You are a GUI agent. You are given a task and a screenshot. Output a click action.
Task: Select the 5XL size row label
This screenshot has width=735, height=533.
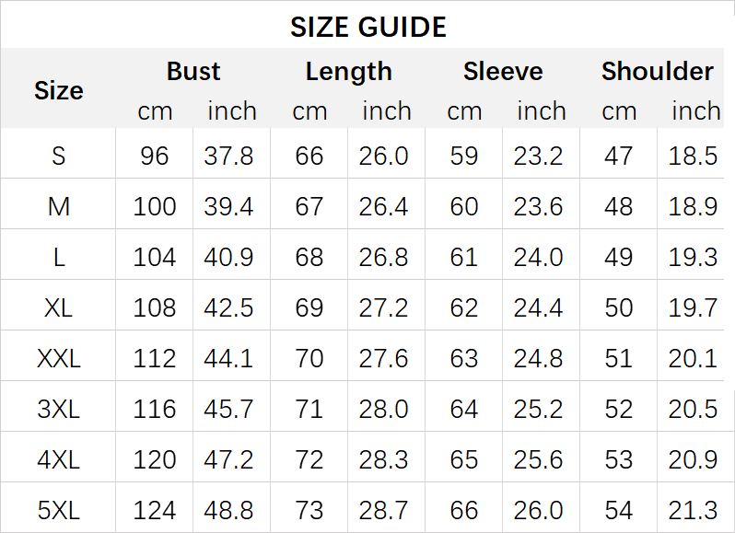point(58,509)
